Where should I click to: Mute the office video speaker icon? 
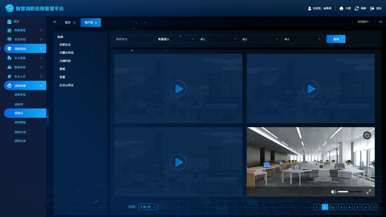333,192
